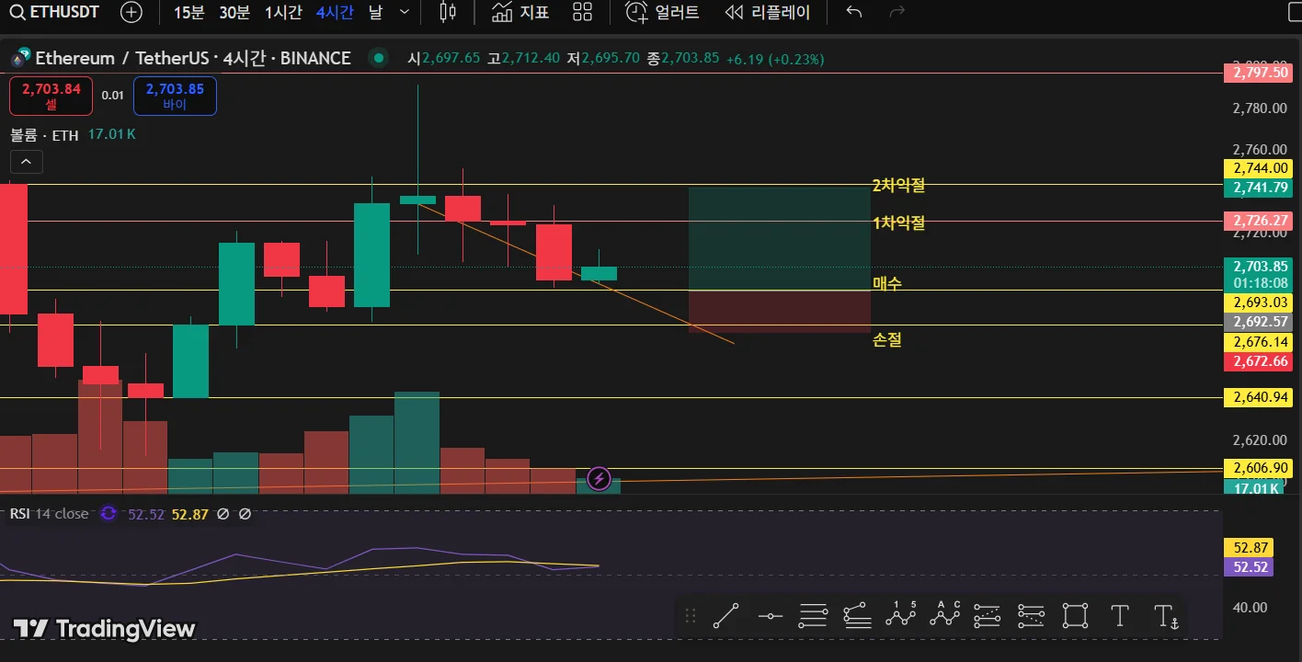This screenshot has width=1302, height=662.
Task: Select the RSI 14 close legend
Action: pos(50,514)
